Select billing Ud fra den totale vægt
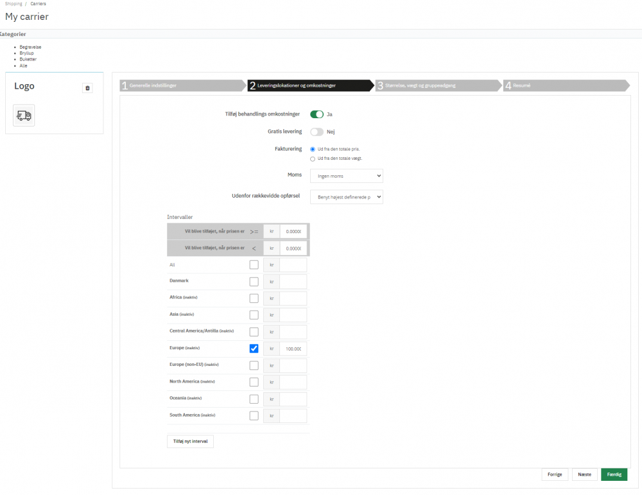The width and height of the screenshot is (642, 495). point(313,159)
